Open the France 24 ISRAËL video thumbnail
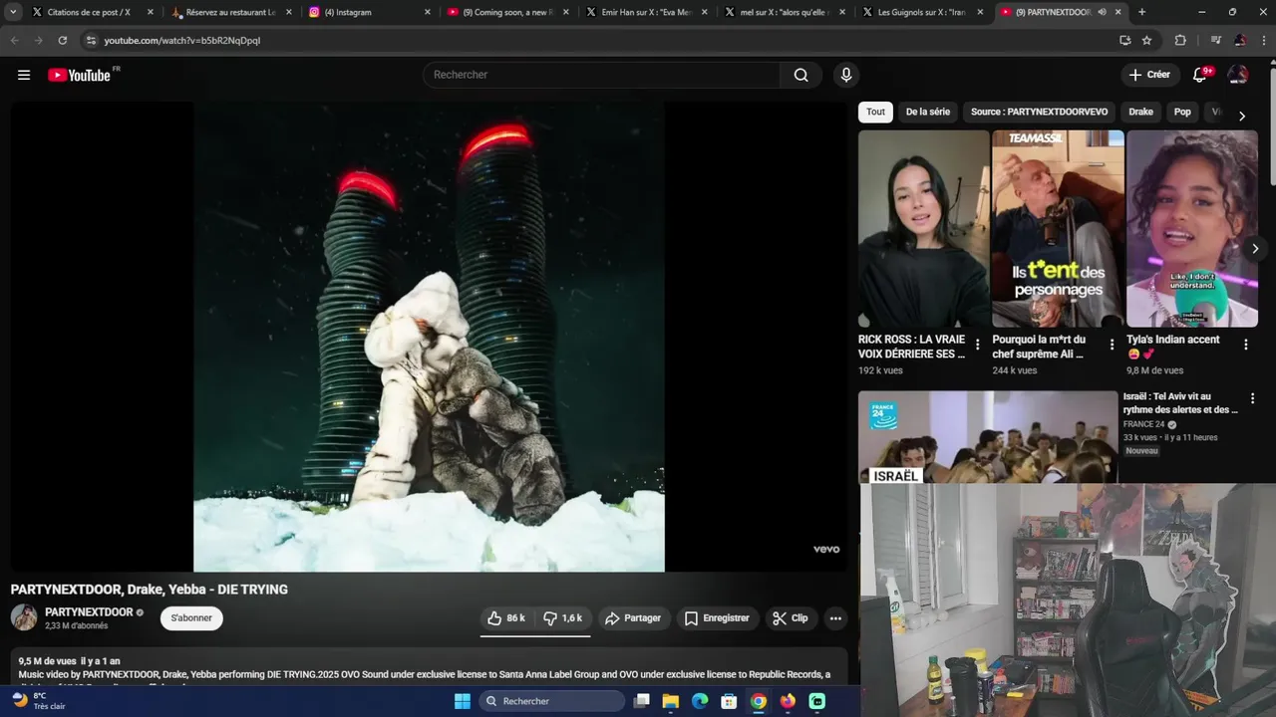Screen dimensions: 1276x717 click(987, 437)
